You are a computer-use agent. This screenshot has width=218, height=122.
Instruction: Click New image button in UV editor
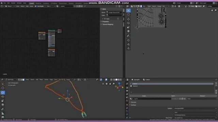(x=192, y=6)
